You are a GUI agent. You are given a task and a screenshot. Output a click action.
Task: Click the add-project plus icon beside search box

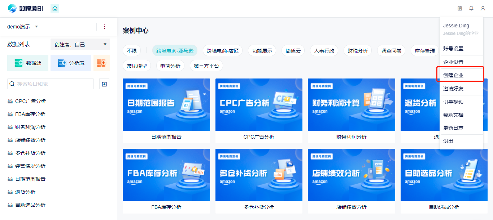coord(104,84)
